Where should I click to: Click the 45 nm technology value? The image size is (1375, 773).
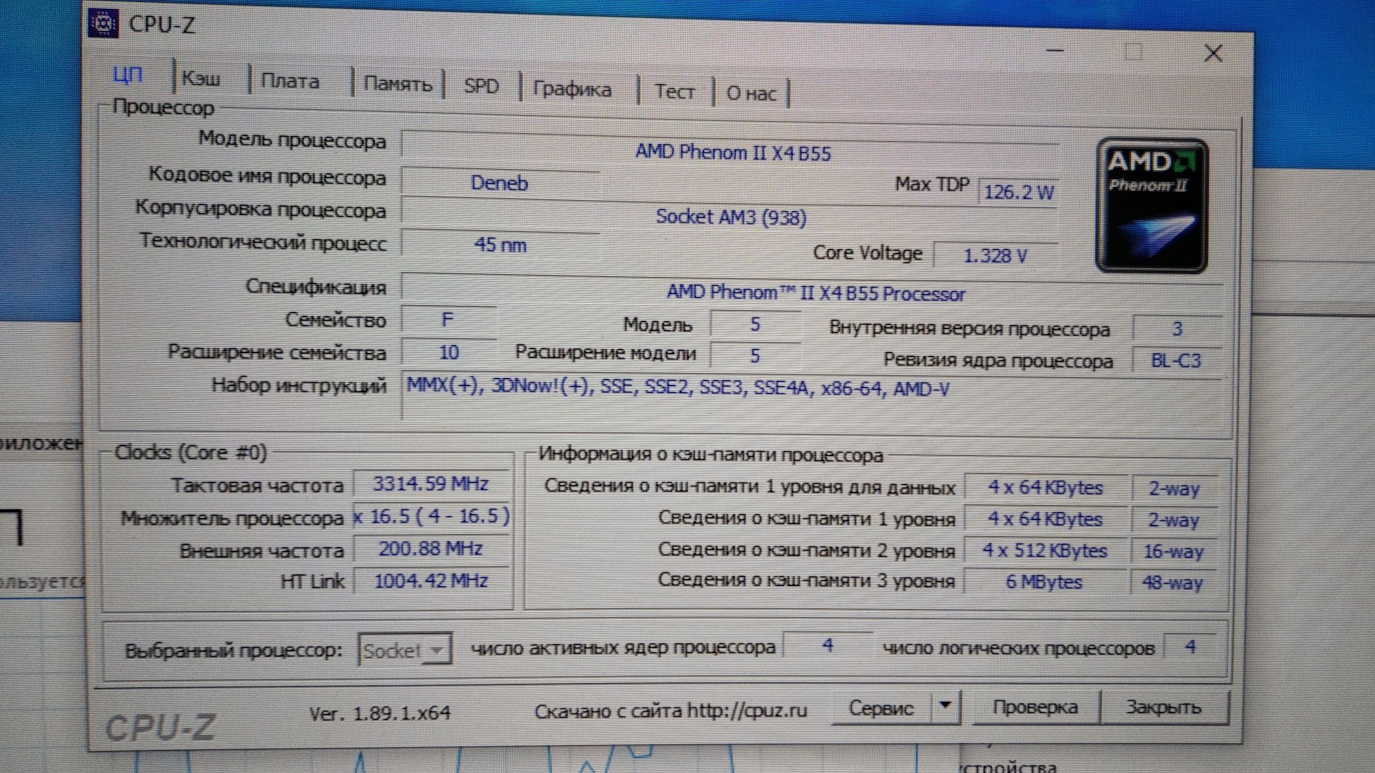[500, 244]
